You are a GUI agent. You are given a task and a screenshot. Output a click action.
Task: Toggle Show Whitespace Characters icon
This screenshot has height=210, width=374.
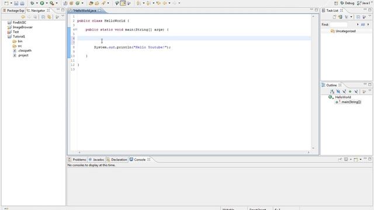point(129,3)
